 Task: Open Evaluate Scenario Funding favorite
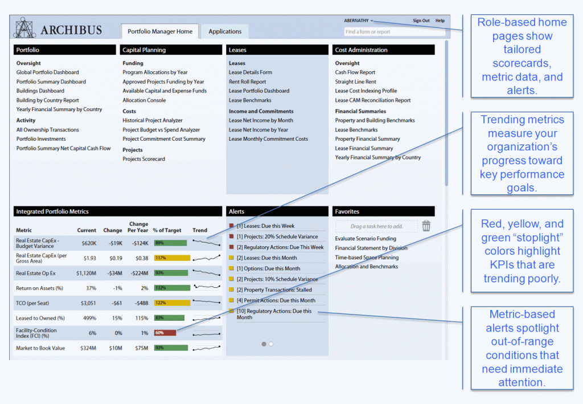[x=366, y=238]
